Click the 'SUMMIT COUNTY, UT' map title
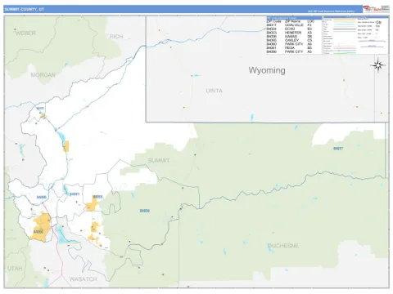This screenshot has height=294, width=393. point(24,9)
